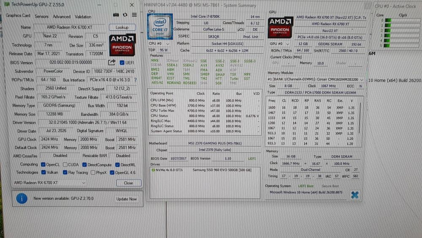422x238 pixels.
Task: Open the GPU selector dropdown in GPU-Z
Action: coord(49,183)
